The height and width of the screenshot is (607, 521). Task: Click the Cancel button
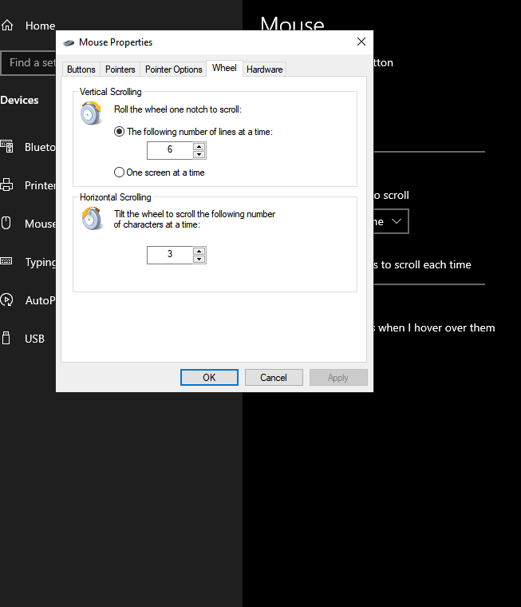point(274,378)
